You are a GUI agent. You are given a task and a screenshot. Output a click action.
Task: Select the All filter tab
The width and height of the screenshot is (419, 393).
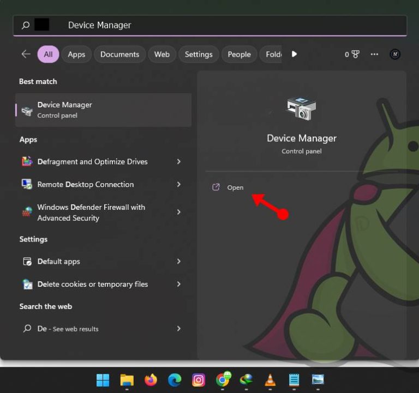click(x=48, y=54)
